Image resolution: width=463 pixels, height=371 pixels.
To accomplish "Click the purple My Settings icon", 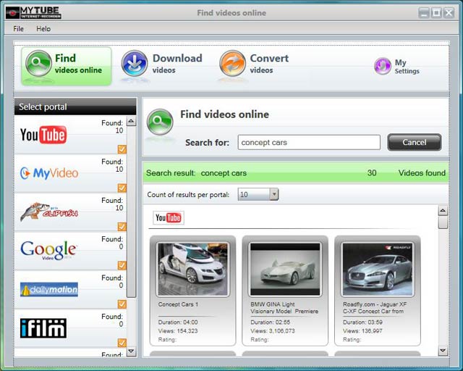I will pyautogui.click(x=383, y=66).
